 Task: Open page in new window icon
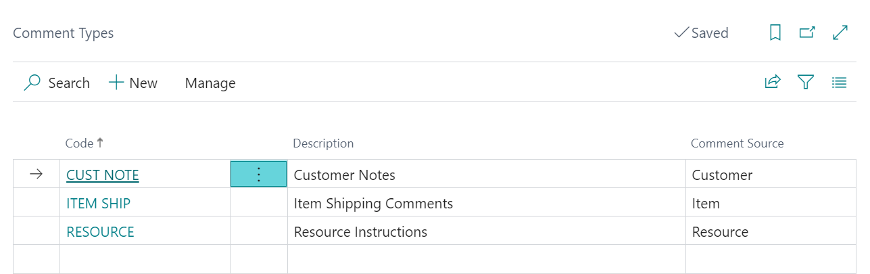pos(807,32)
